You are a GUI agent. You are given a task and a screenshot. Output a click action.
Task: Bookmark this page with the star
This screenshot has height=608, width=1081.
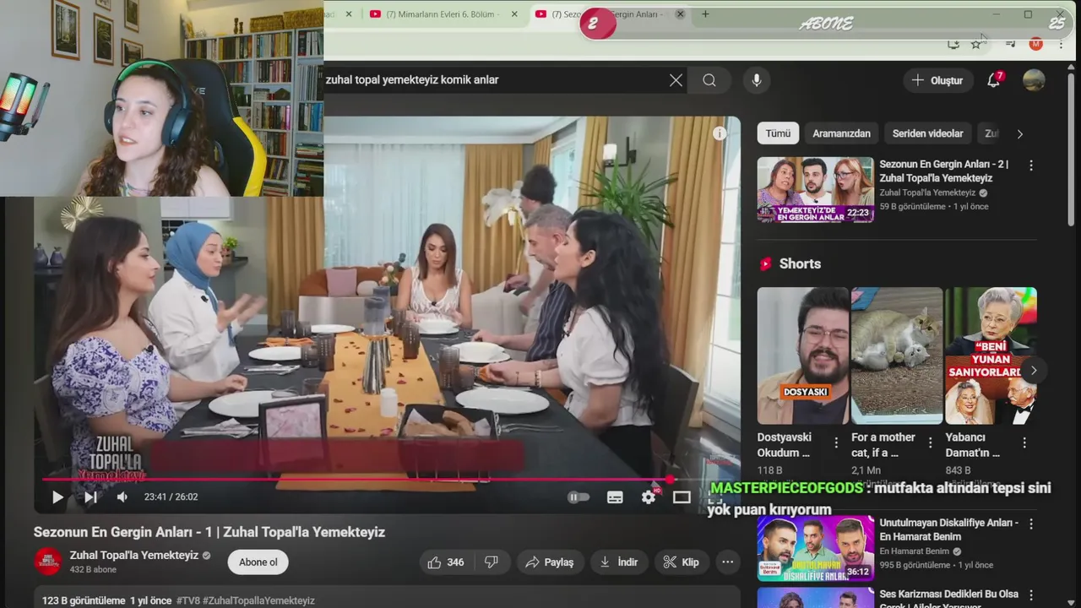[x=976, y=44]
